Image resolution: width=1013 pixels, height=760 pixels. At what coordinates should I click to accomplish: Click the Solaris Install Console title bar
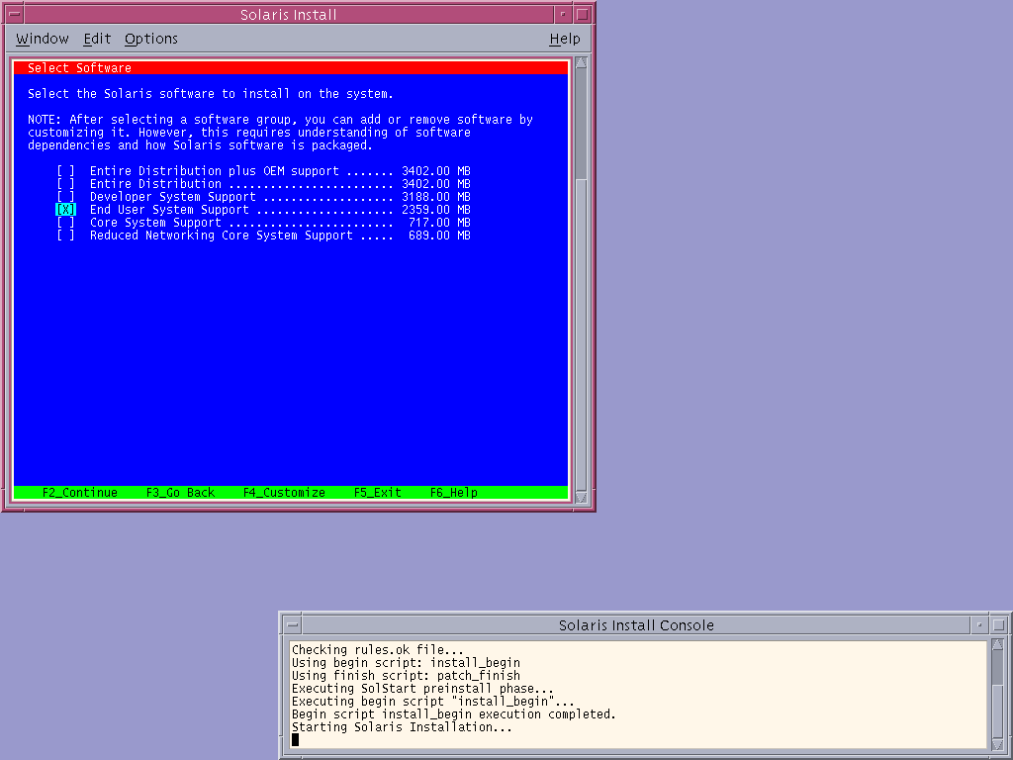coord(636,625)
